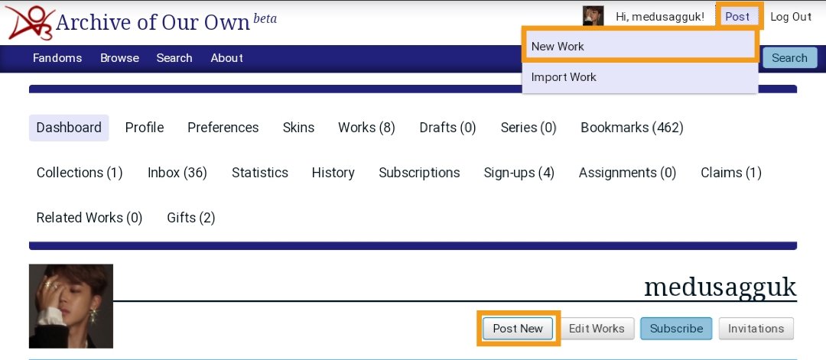Click the medusagguk username heading
This screenshot has height=360, width=826.
pyautogui.click(x=720, y=287)
